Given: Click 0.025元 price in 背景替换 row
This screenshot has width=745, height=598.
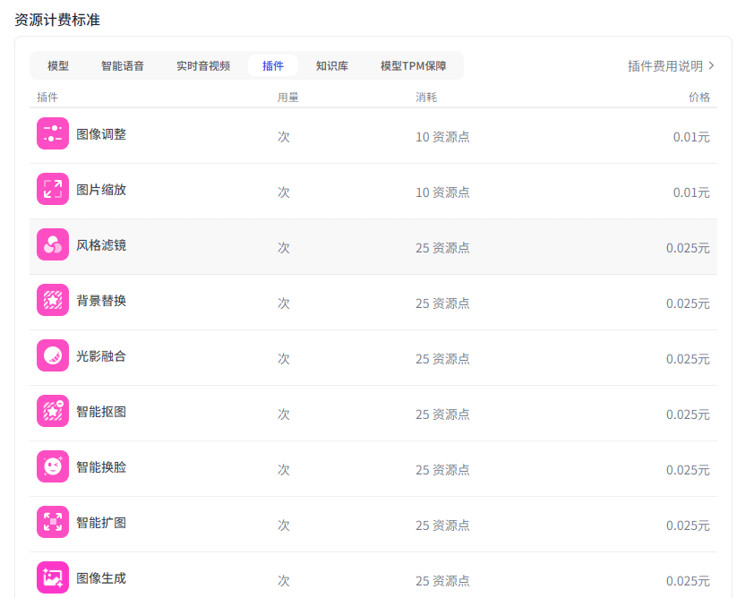Looking at the screenshot, I should [688, 304].
